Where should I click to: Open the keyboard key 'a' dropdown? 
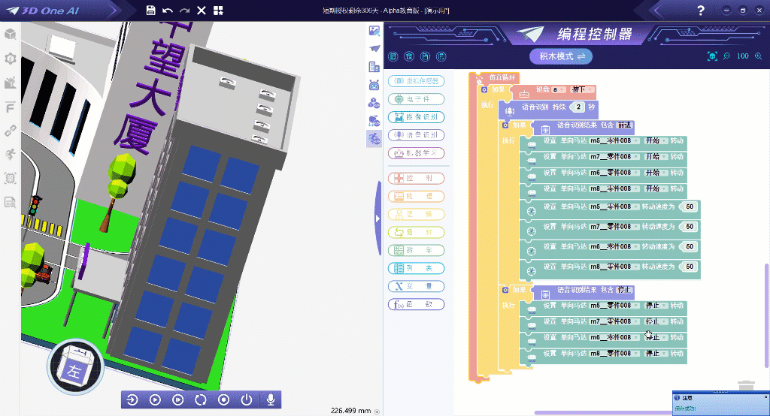tap(559, 89)
